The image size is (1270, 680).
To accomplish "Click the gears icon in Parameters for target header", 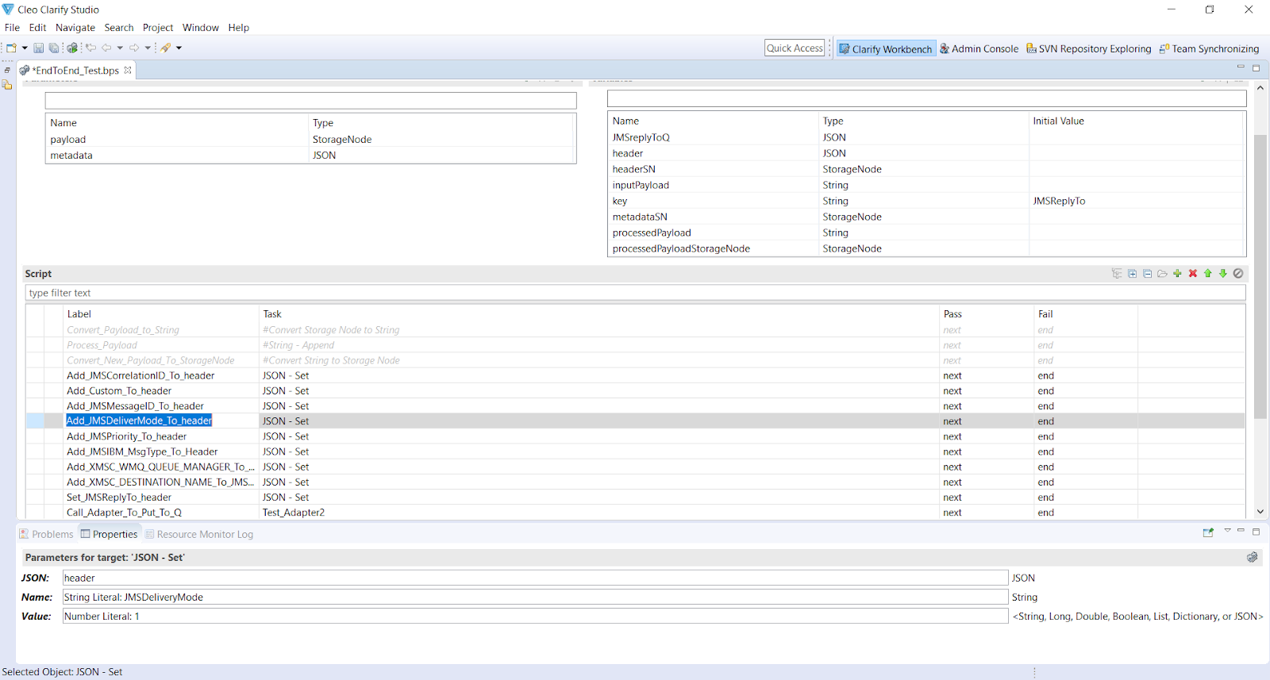I will pos(1252,557).
